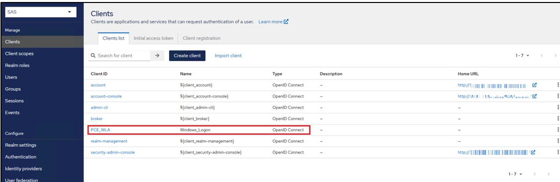Click ${client_admin-cli} name cell
Screen dimensions: 560x182
[197, 107]
